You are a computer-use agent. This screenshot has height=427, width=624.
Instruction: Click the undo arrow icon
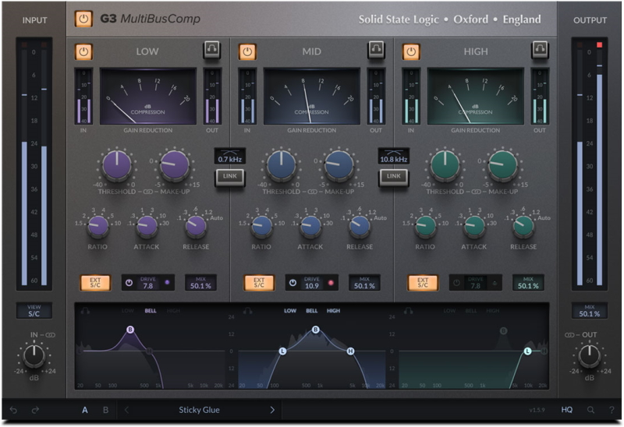coord(13,410)
